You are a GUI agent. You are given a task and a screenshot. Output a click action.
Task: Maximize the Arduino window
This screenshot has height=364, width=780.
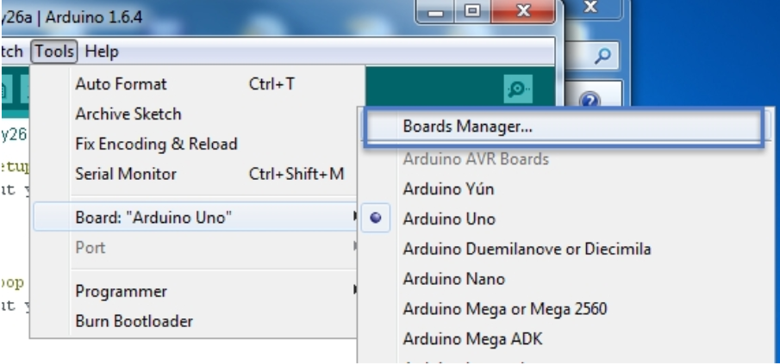(x=472, y=11)
